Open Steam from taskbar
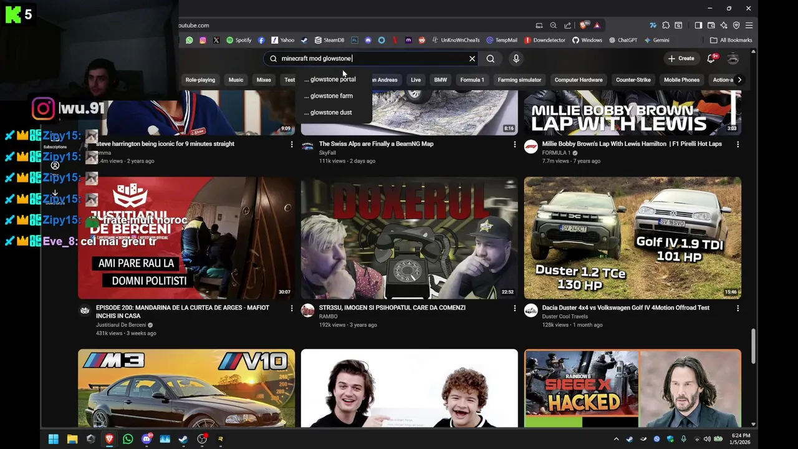 [183, 439]
